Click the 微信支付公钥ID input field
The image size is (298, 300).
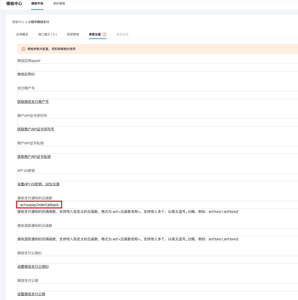point(157,260)
